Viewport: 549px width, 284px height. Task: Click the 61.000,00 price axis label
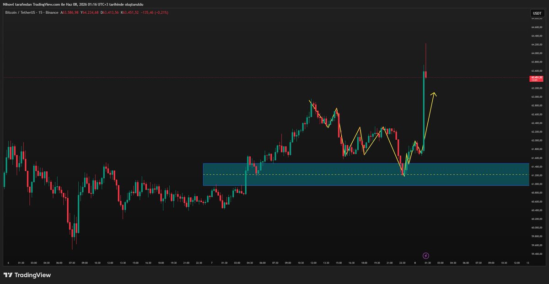coord(537,184)
